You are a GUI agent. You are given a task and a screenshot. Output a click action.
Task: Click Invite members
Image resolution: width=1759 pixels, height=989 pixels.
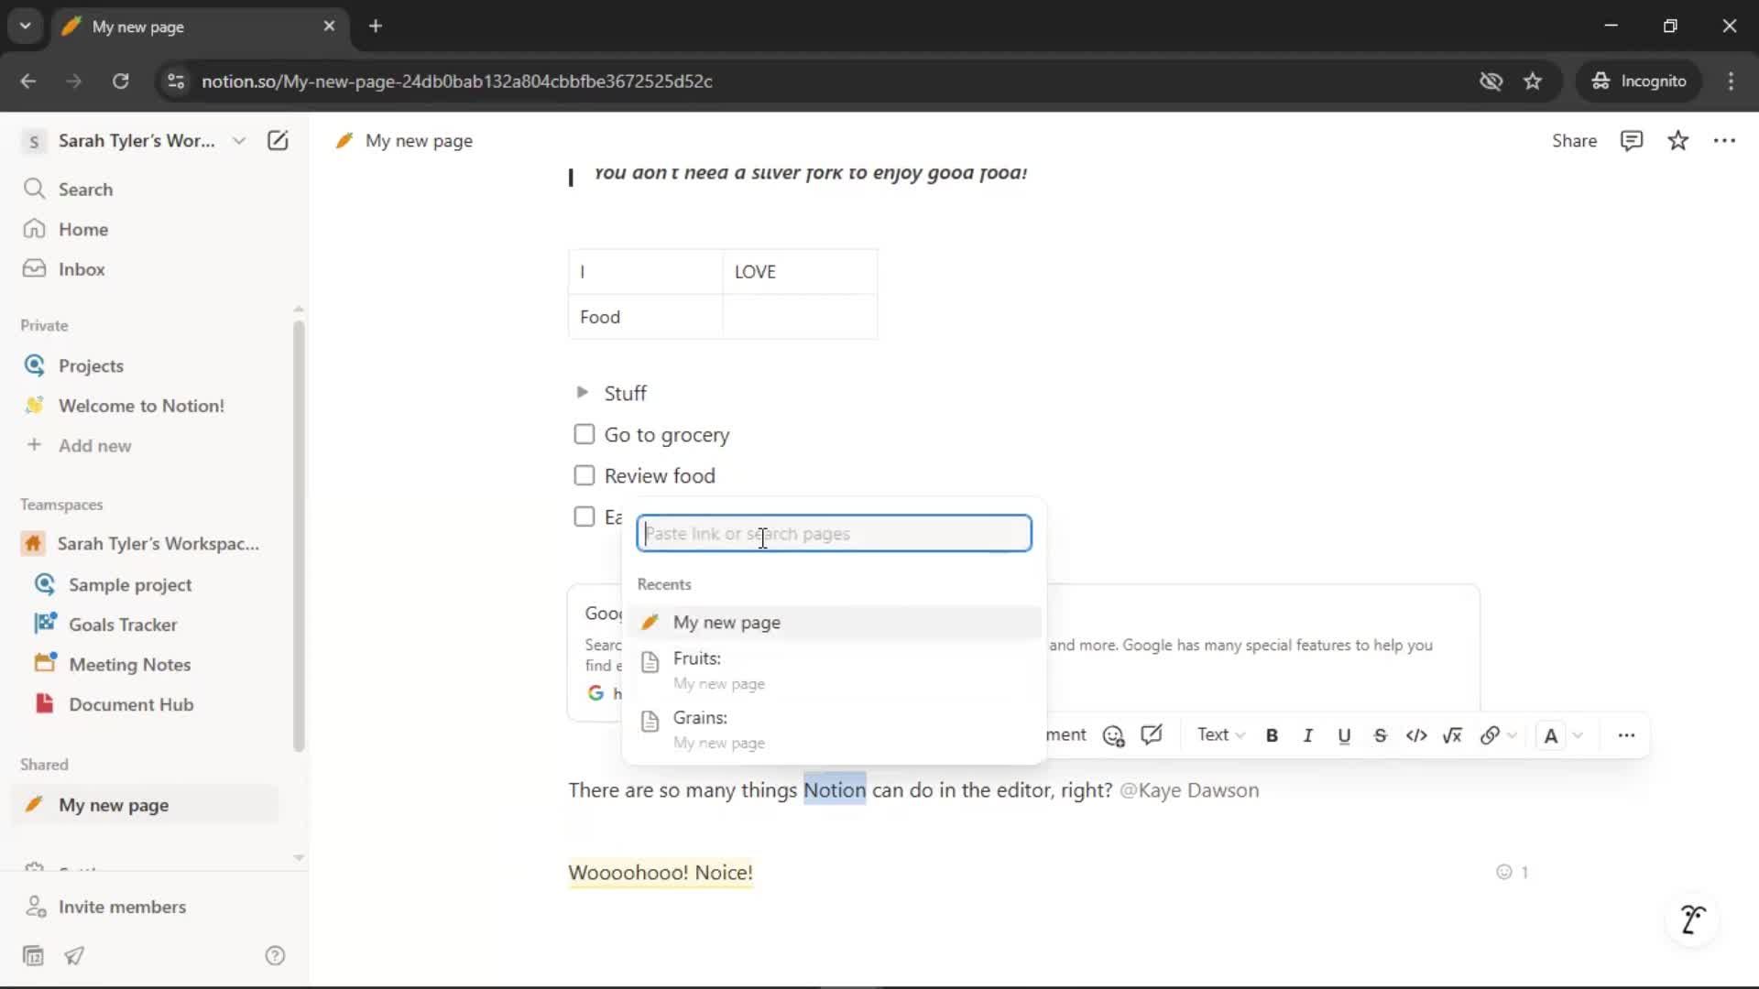[122, 907]
